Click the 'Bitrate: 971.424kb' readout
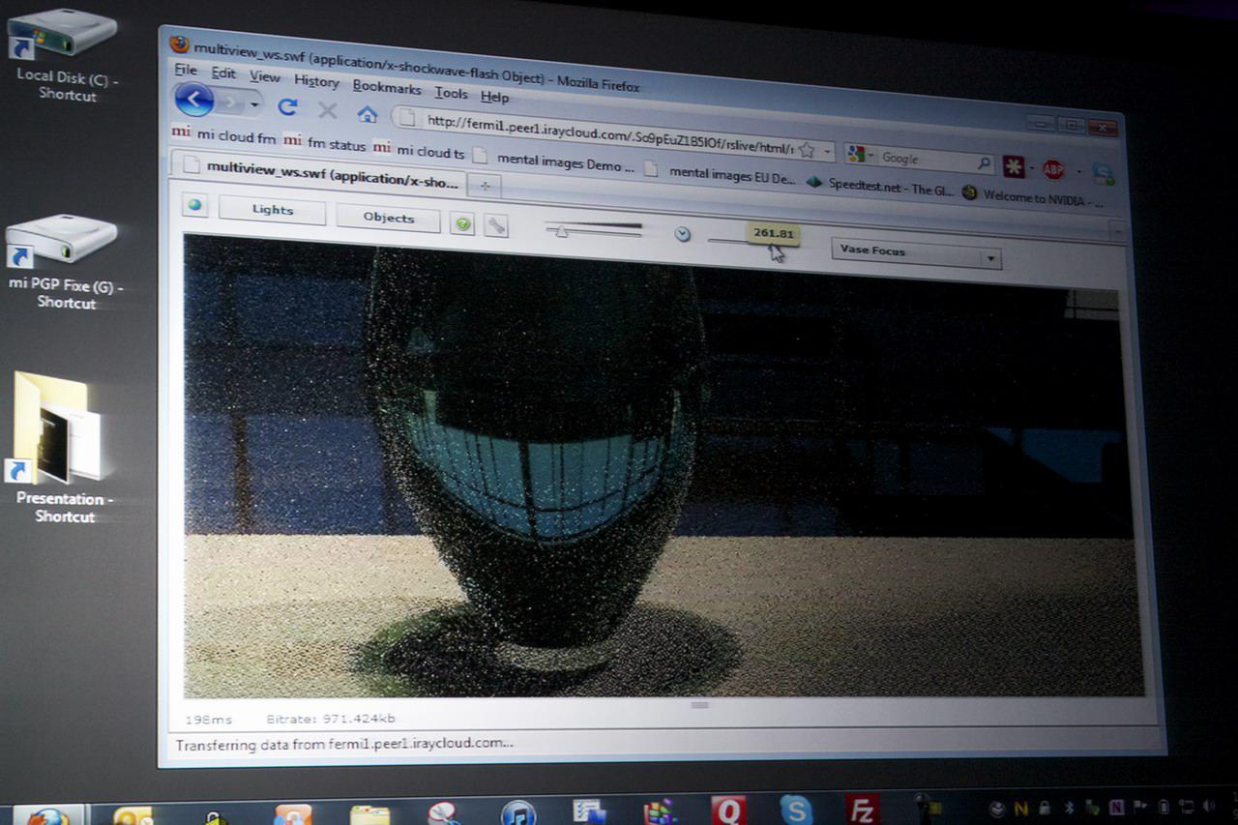The width and height of the screenshot is (1238, 825). [x=331, y=719]
